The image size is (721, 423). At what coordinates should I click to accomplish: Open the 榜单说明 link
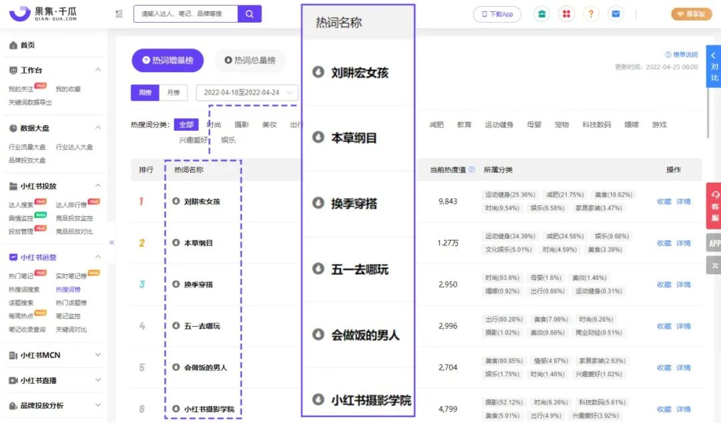682,54
